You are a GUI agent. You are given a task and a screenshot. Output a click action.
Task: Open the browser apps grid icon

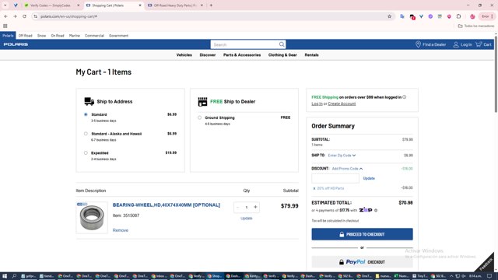5,26
